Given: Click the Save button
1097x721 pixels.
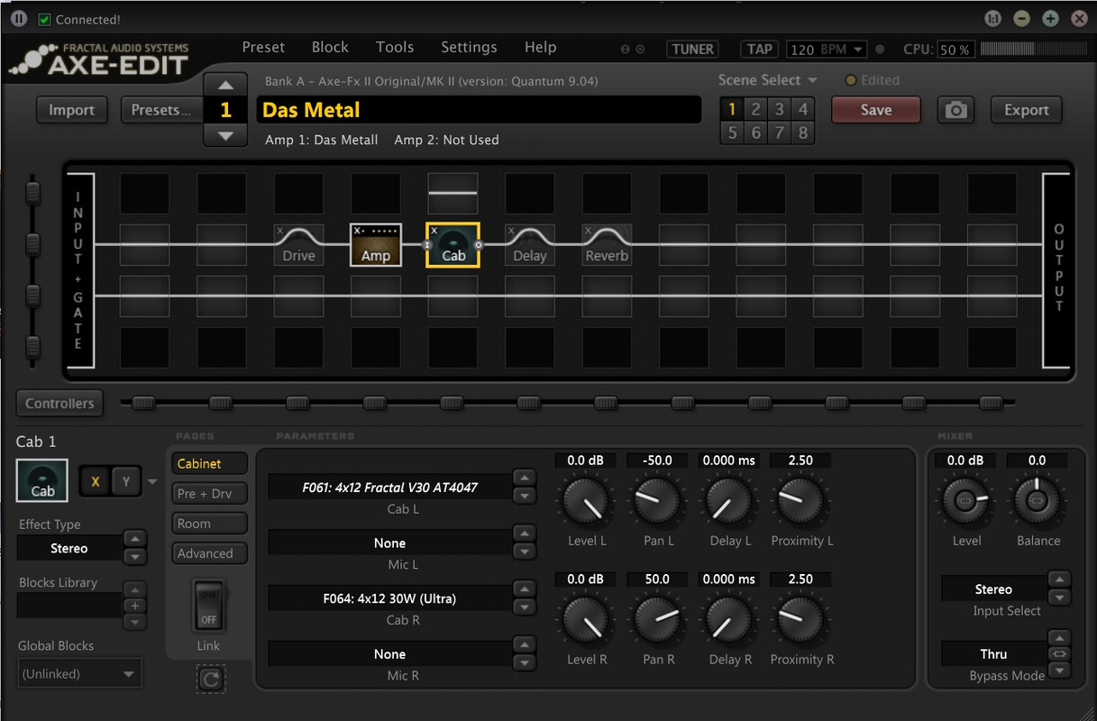Looking at the screenshot, I should tap(876, 110).
